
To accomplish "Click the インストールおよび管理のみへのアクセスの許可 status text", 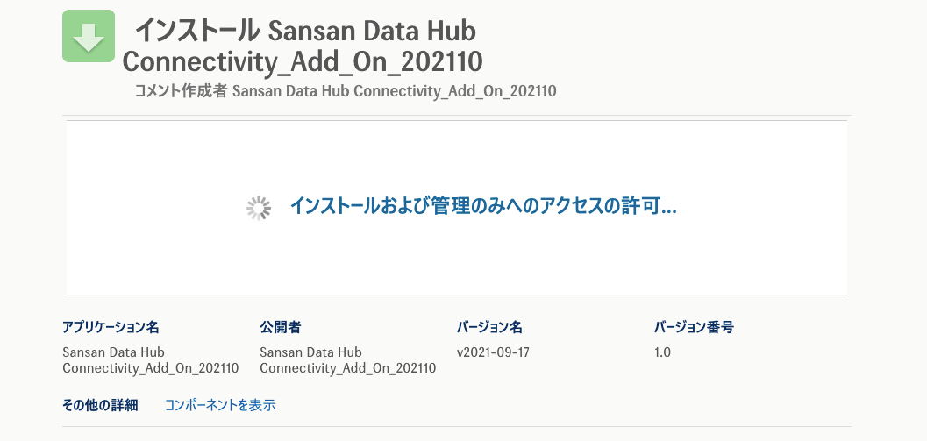I will [483, 207].
